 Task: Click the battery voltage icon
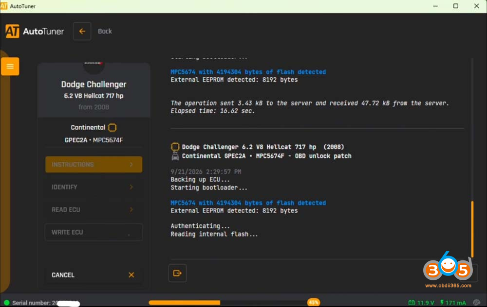412,303
